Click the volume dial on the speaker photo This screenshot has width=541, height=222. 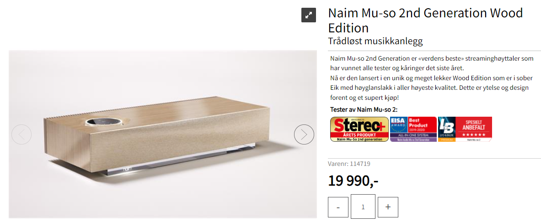click(x=104, y=121)
